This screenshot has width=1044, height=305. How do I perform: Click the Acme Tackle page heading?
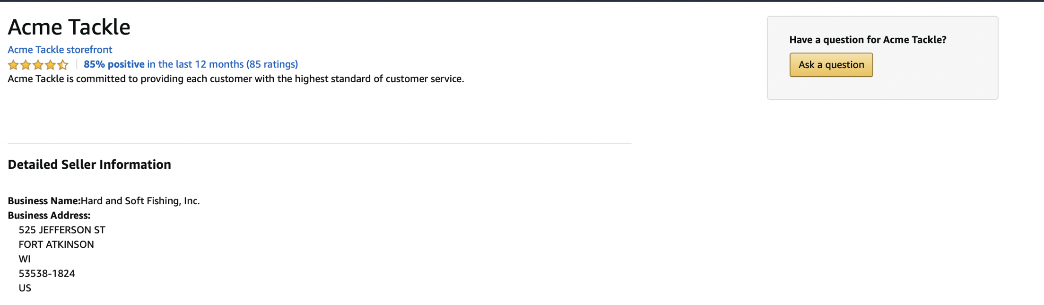(x=69, y=27)
